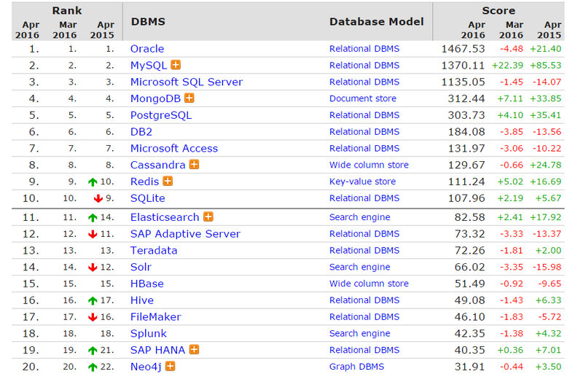Click the DBMS column header

click(x=148, y=22)
